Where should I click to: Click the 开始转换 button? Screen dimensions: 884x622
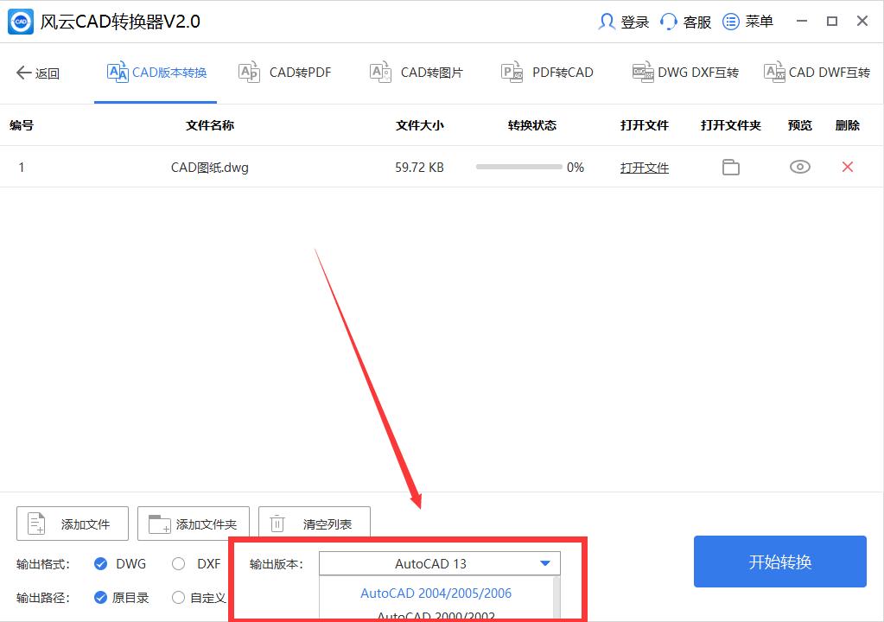coord(779,562)
